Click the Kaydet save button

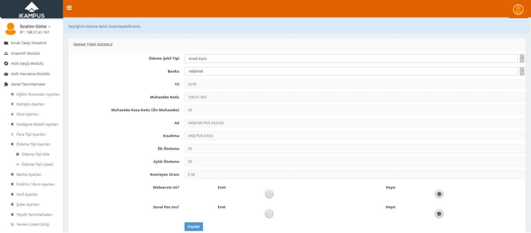(x=194, y=227)
